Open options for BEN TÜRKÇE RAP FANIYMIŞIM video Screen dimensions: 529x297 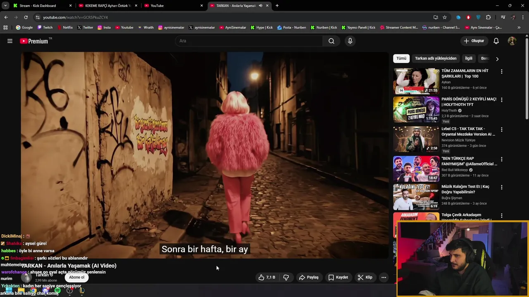(502, 159)
